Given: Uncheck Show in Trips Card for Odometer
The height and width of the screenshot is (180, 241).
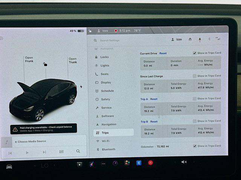Looking at the screenshot, I should (x=195, y=146).
